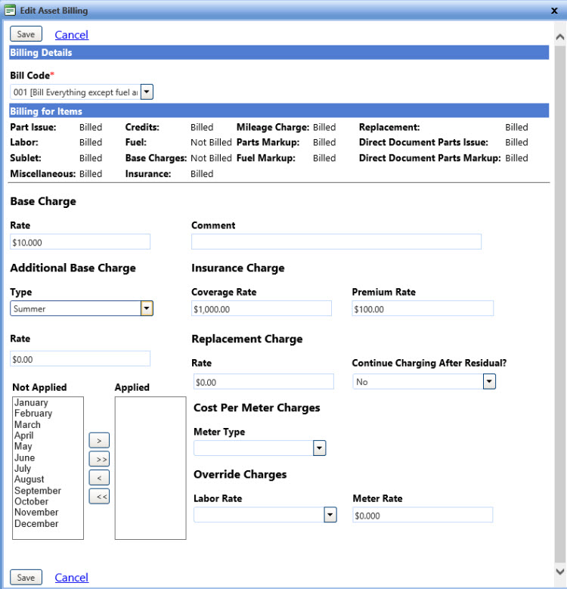Click the Fuel 'Not Billed' value
This screenshot has height=589, width=567.
coord(211,142)
